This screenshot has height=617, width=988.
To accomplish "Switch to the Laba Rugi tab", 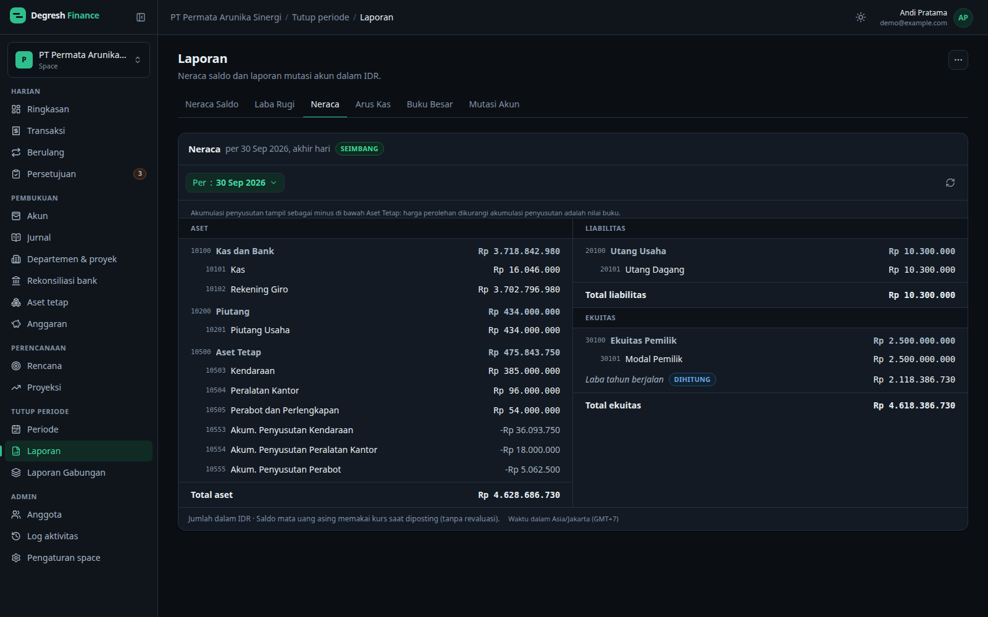I will coord(274,104).
